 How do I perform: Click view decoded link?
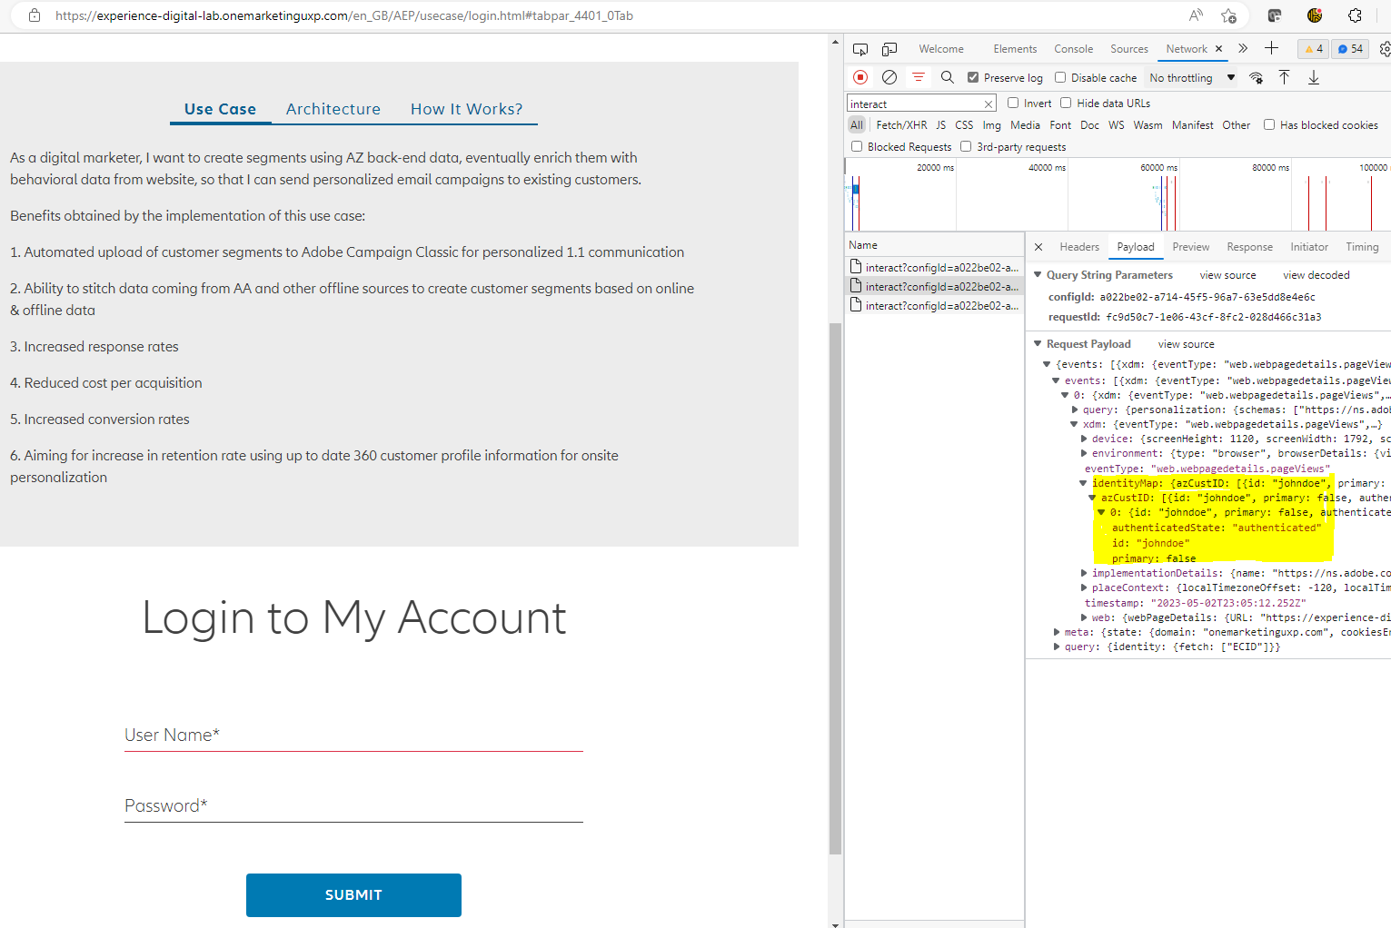point(1316,275)
